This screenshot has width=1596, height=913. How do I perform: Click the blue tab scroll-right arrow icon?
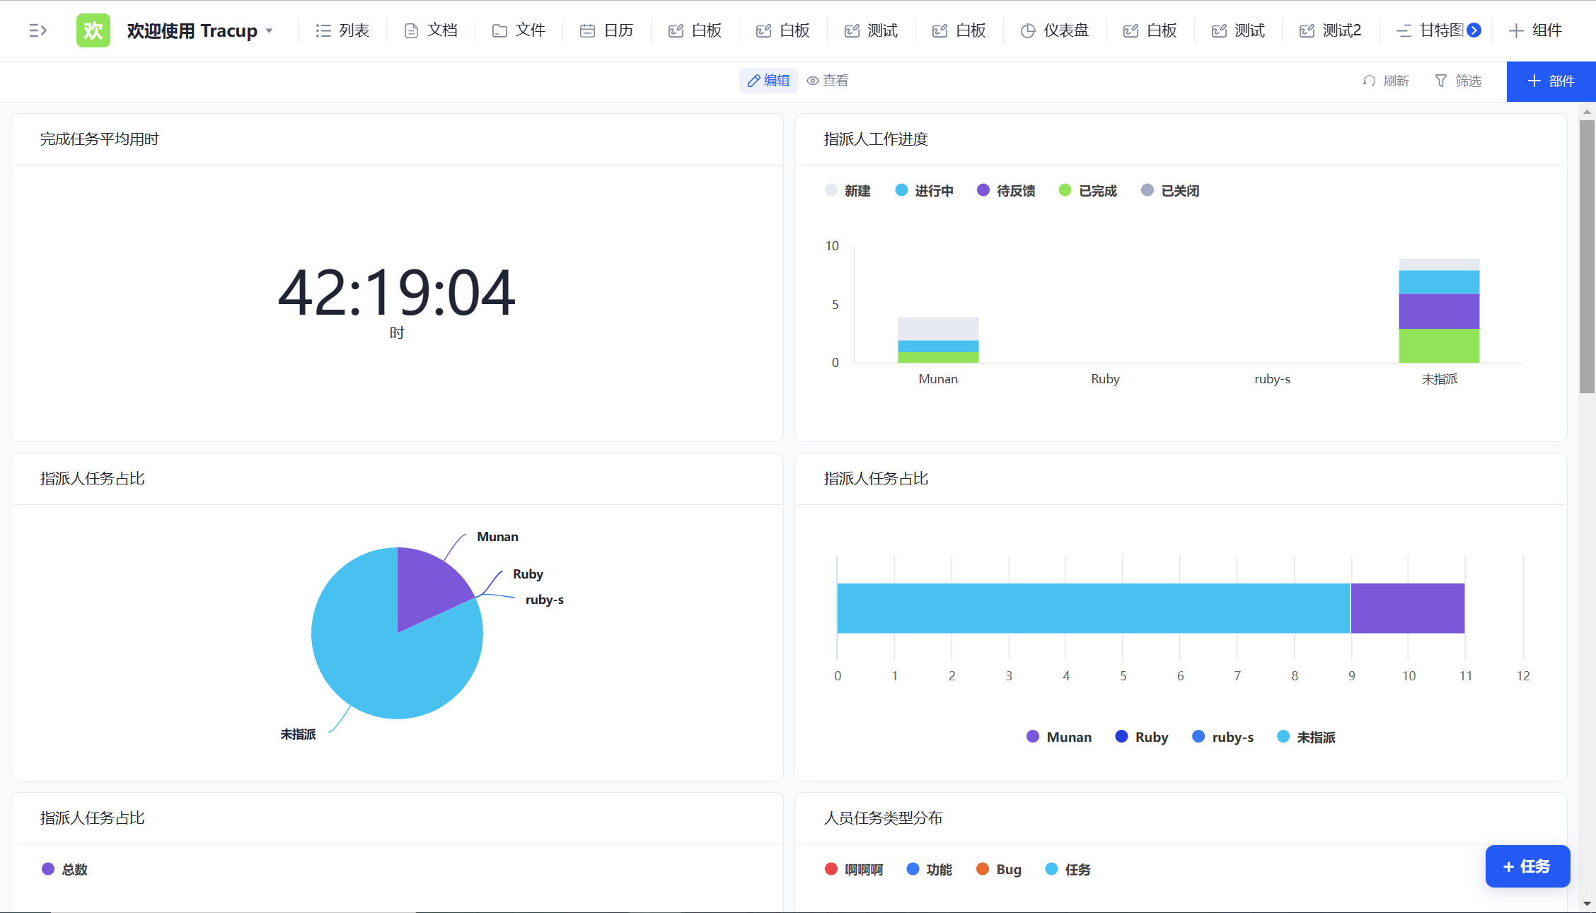click(1474, 30)
